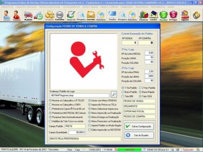Viewport: 203px width, 152px height.
Task: Click the Campo Padrão FRETE field
Action: pos(75,126)
